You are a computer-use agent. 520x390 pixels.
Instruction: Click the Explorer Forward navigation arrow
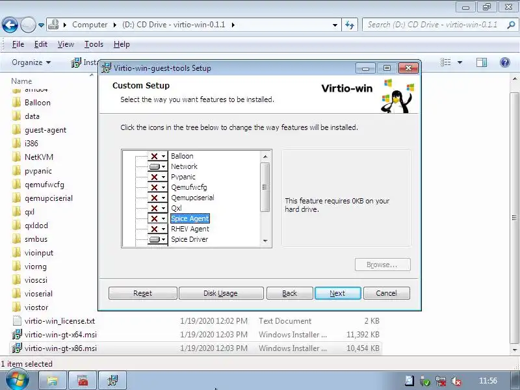click(28, 25)
